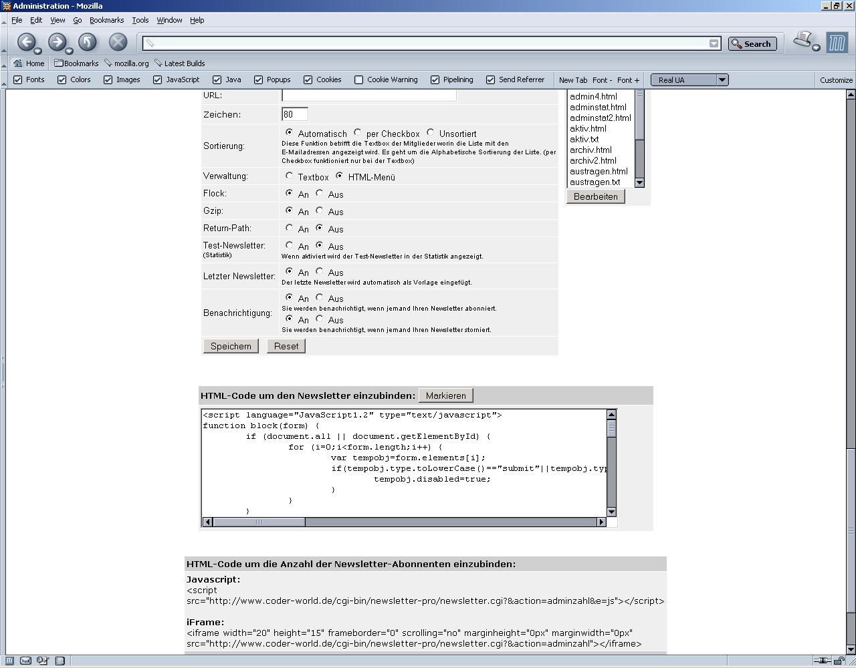Viewport: 856px width, 668px height.
Task: Increase font size with Font + button
Action: click(628, 80)
